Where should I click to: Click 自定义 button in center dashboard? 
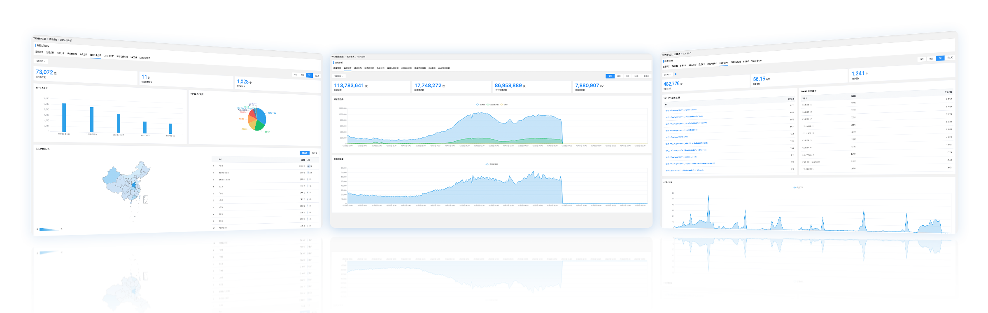coord(646,76)
